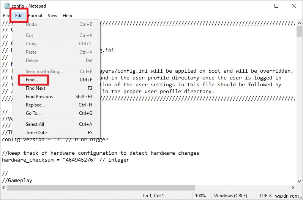Screen dimensions: 303x200
Task: Click the vertical scrollbar thumb
Action: (x=299, y=31)
